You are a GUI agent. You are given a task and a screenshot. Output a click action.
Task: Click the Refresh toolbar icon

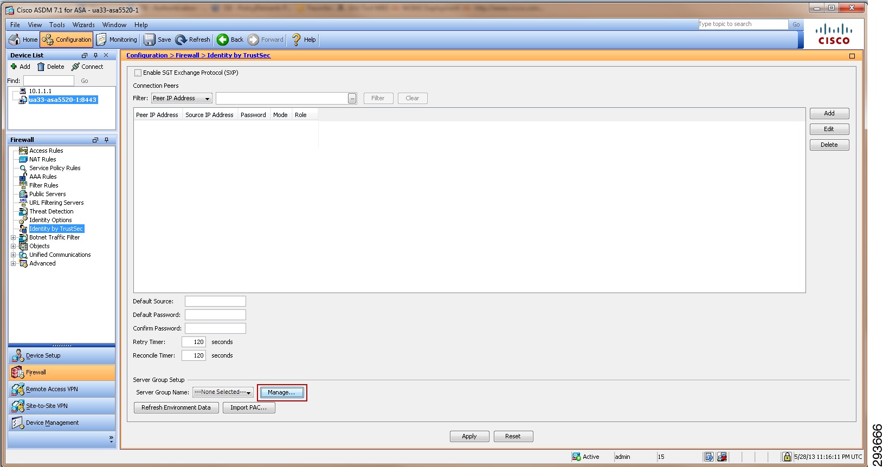[x=192, y=40]
